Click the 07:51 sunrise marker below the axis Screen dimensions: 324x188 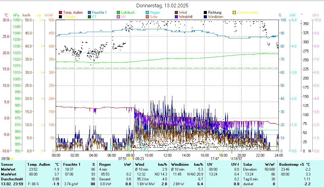click(x=122, y=158)
